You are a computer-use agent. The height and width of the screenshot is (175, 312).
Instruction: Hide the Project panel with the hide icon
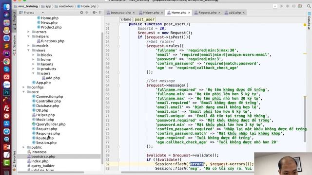(x=101, y=13)
